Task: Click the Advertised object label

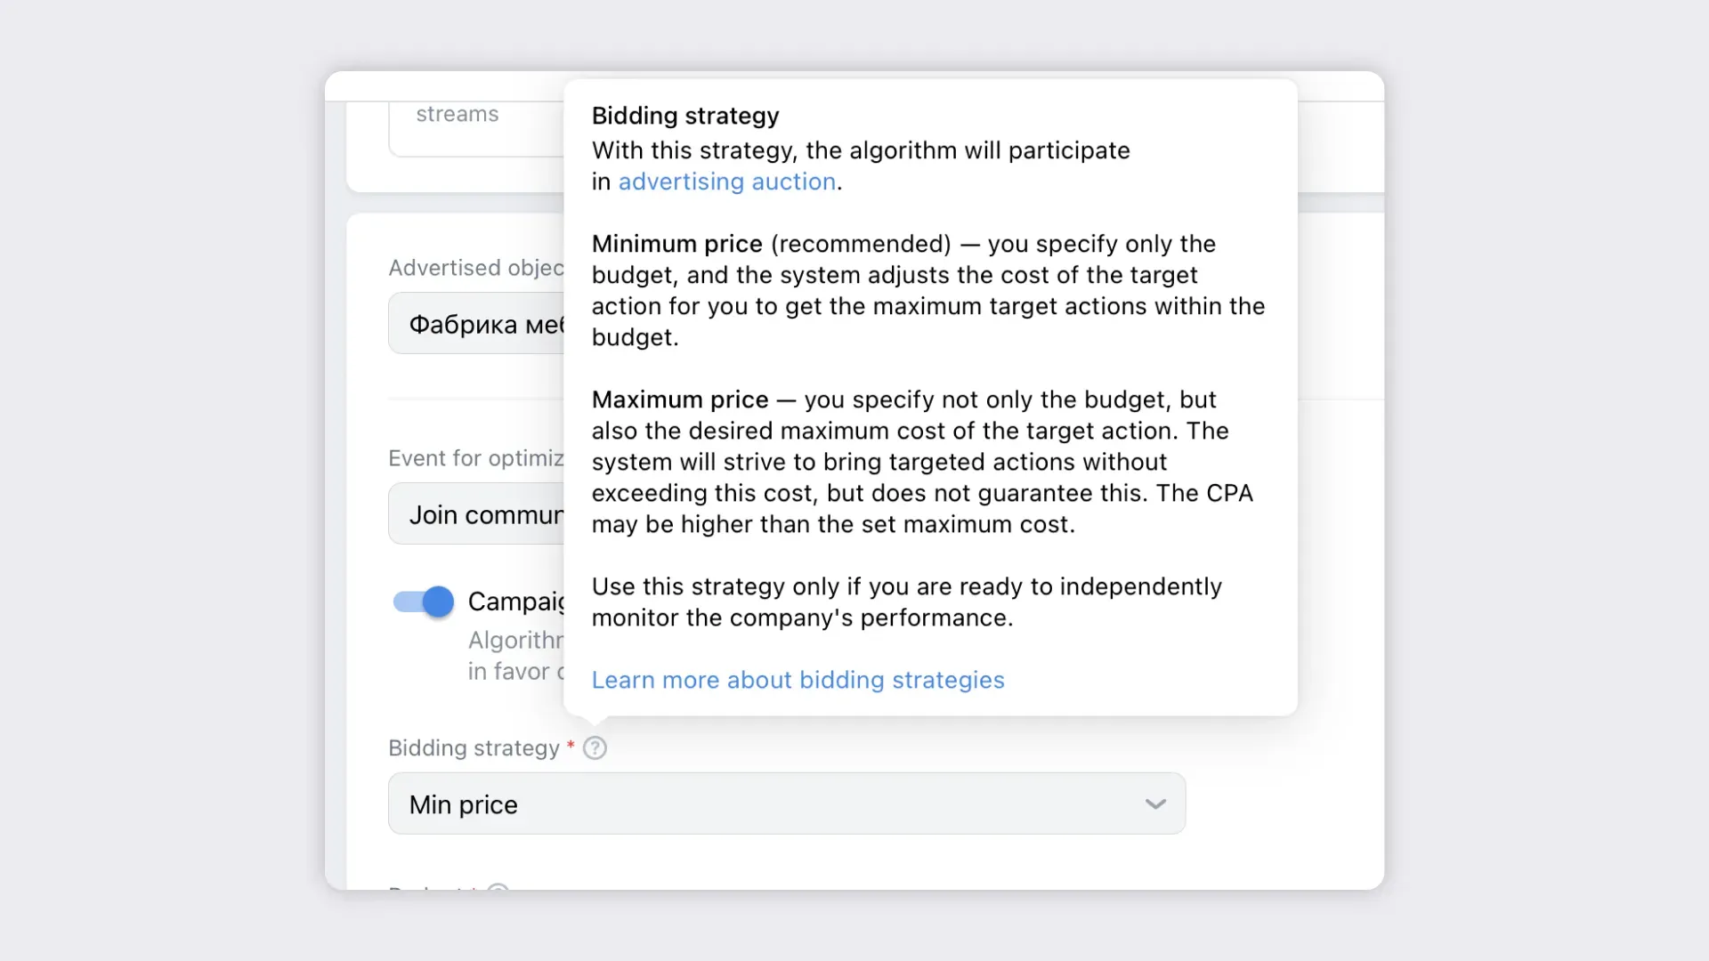Action: click(475, 268)
